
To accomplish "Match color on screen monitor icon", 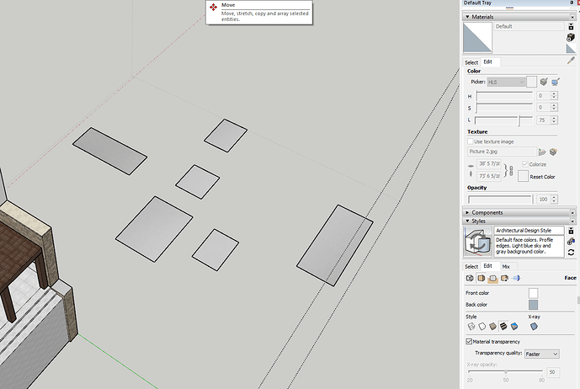I will click(x=556, y=82).
